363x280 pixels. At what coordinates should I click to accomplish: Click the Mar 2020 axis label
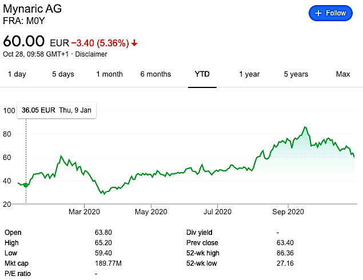pos(84,211)
